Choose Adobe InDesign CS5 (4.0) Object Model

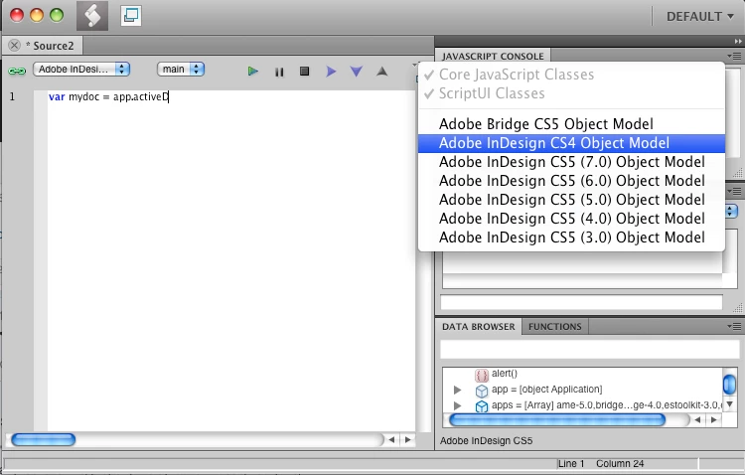[x=571, y=219]
